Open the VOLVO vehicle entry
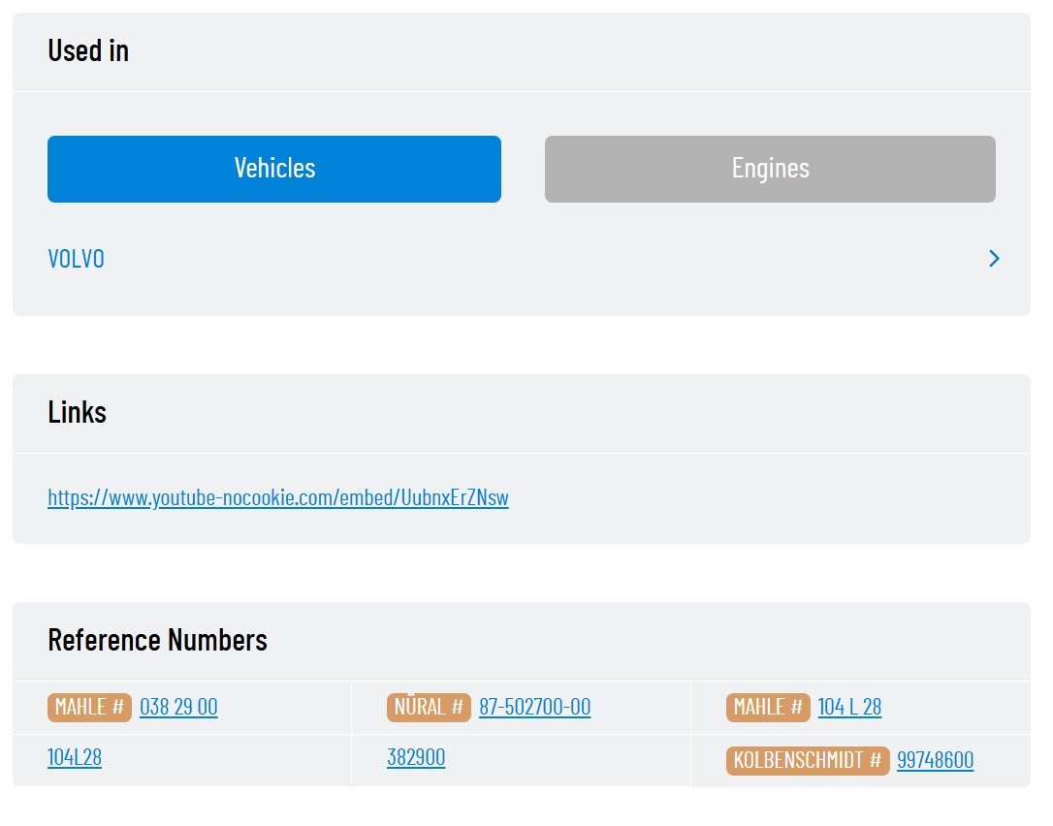 click(x=76, y=259)
